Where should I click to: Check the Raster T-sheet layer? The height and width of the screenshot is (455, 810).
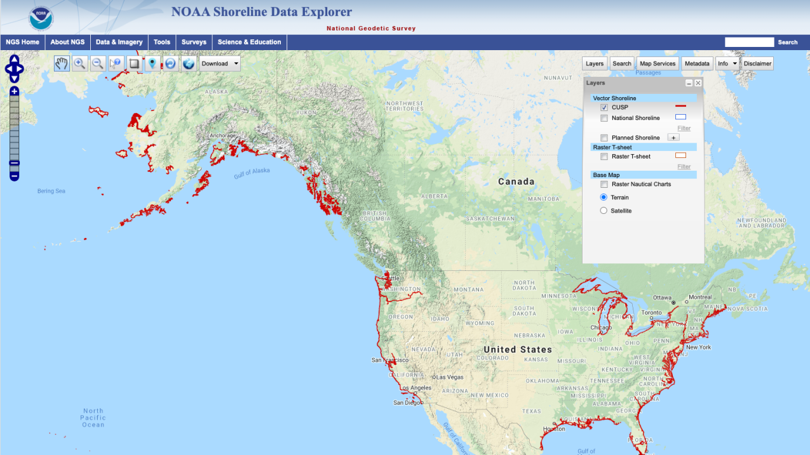(x=604, y=156)
